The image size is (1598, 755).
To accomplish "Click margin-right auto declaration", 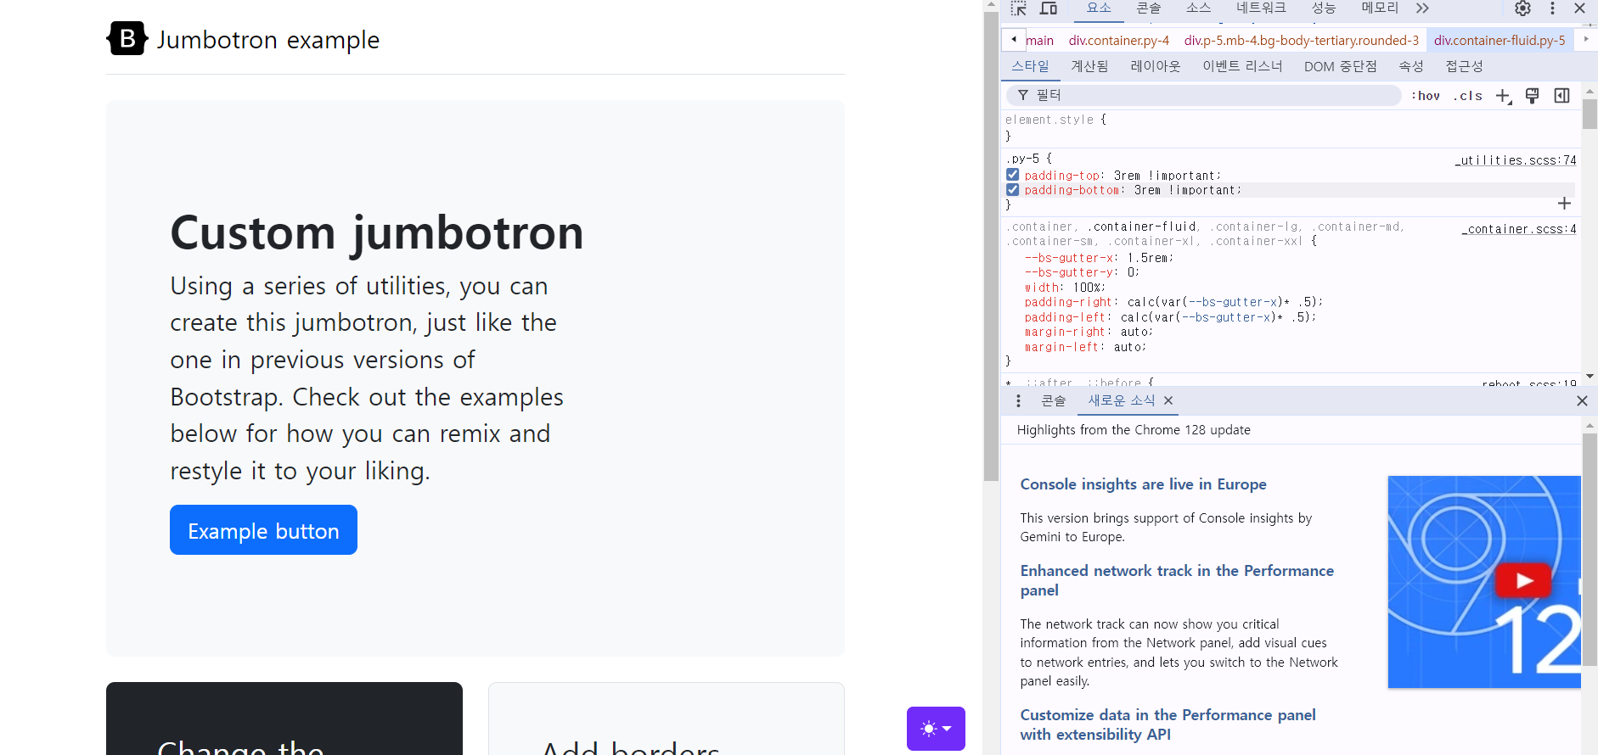I will [x=1089, y=332].
